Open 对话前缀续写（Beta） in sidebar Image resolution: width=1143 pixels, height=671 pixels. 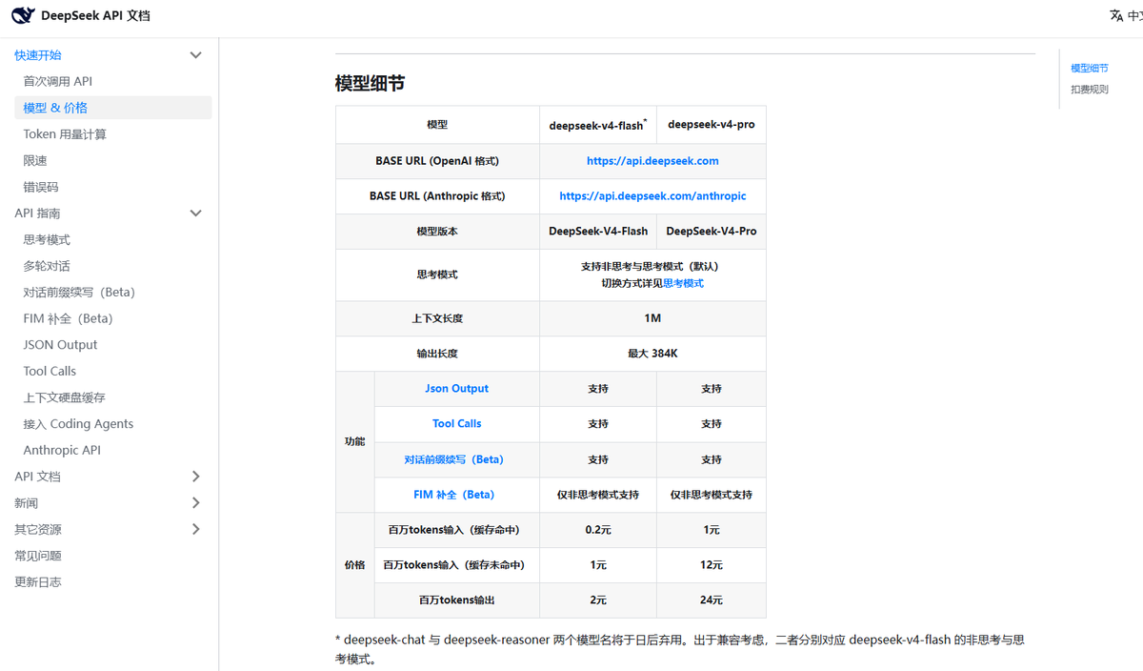(x=79, y=293)
